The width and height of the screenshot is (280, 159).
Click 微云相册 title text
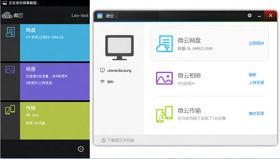189,76
